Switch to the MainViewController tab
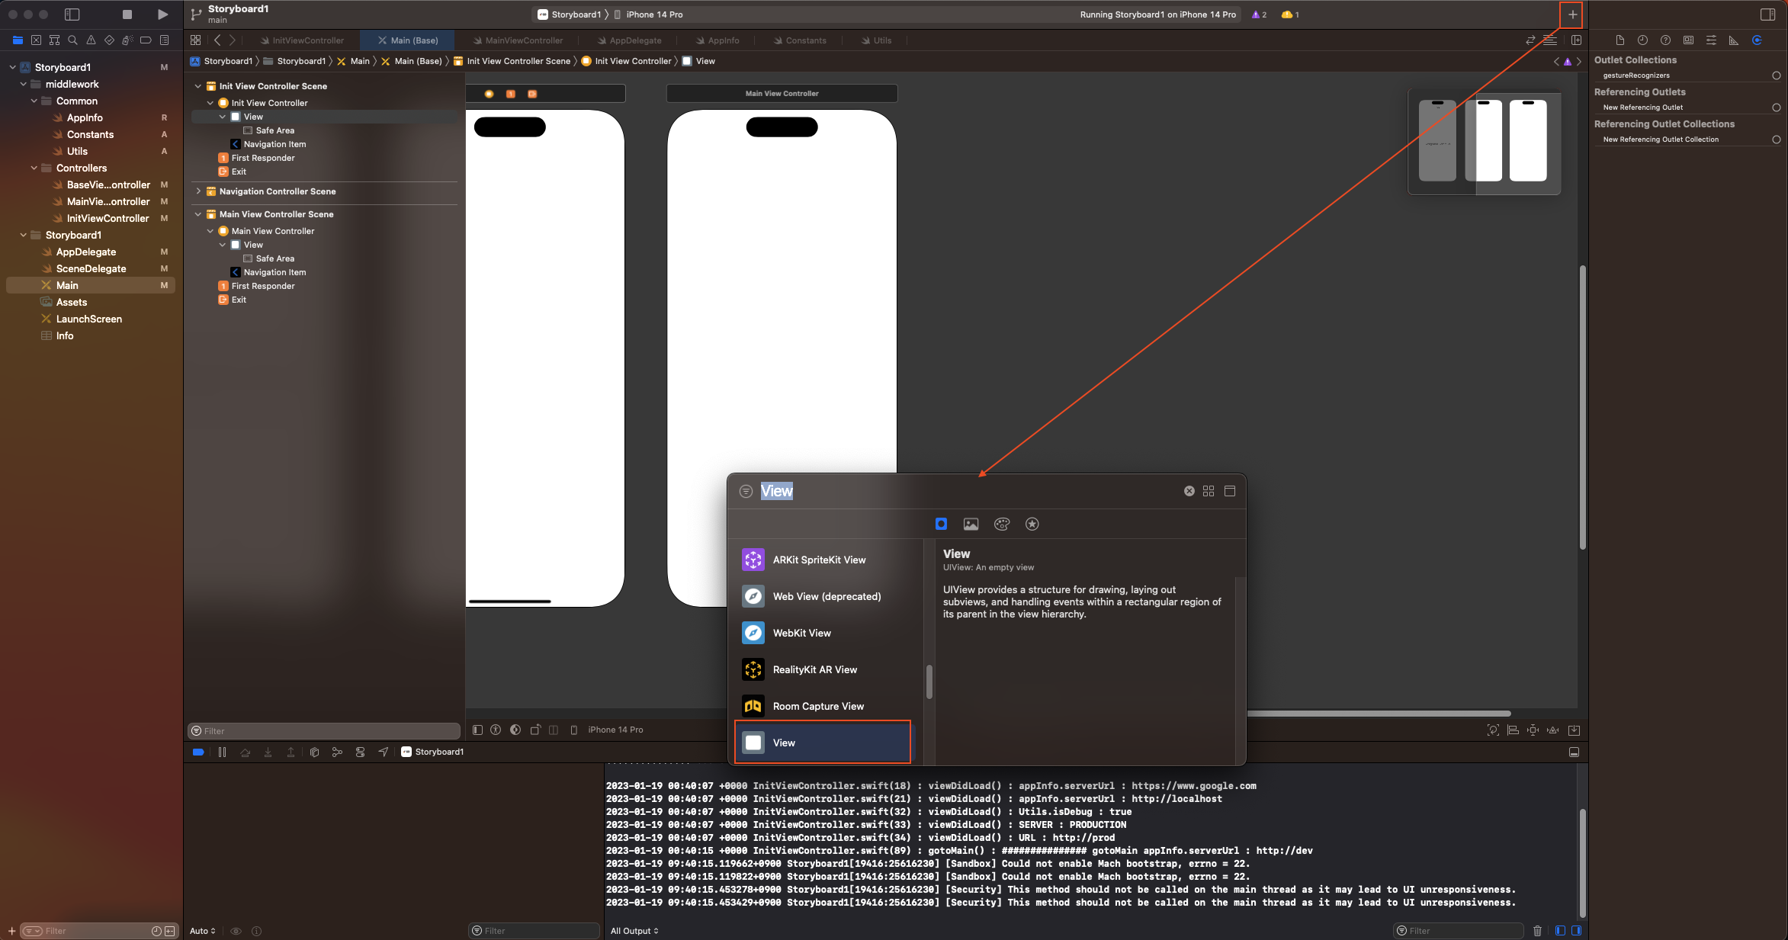Image resolution: width=1788 pixels, height=940 pixels. pyautogui.click(x=523, y=40)
